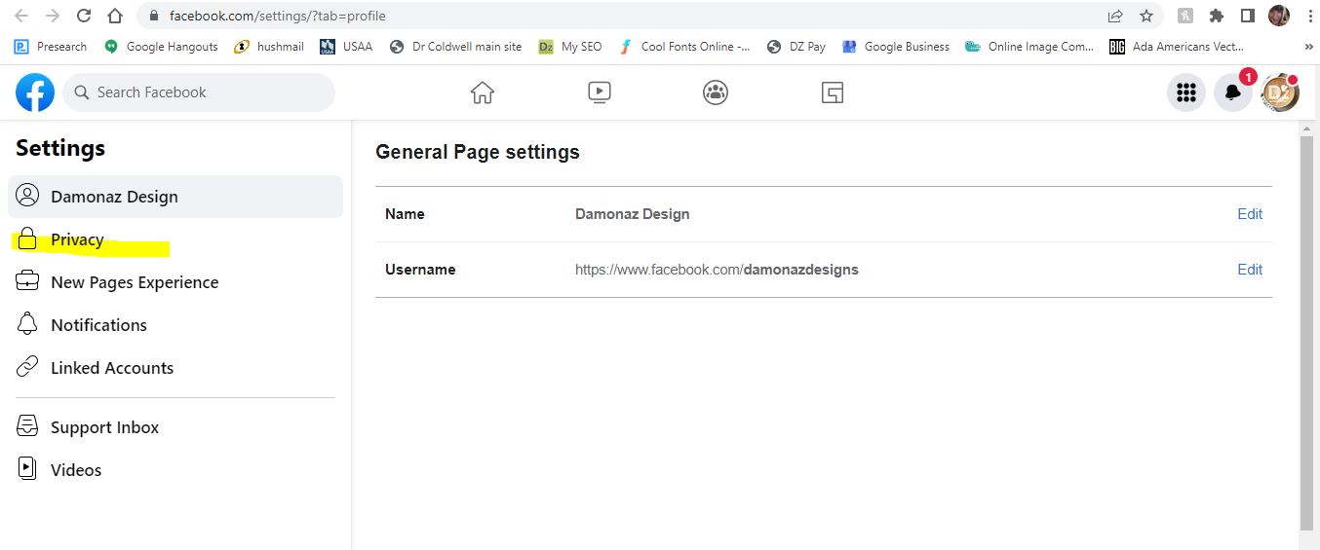The width and height of the screenshot is (1320, 550).
Task: Click the Linked Accounts chain icon
Action: click(27, 367)
